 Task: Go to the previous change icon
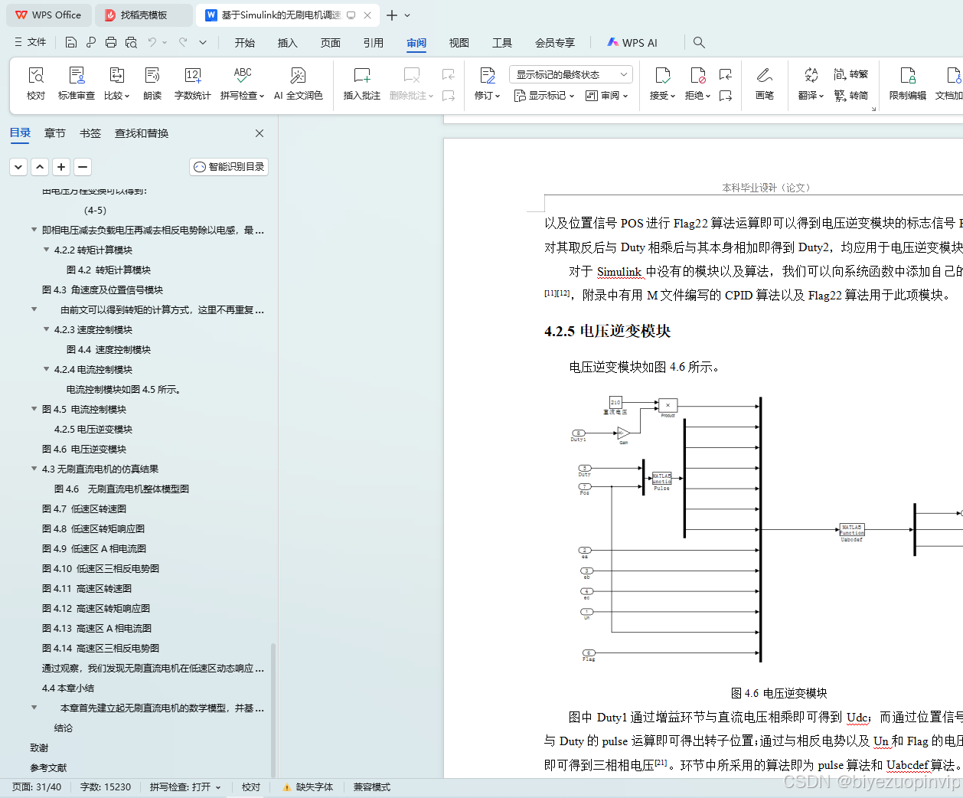click(726, 74)
